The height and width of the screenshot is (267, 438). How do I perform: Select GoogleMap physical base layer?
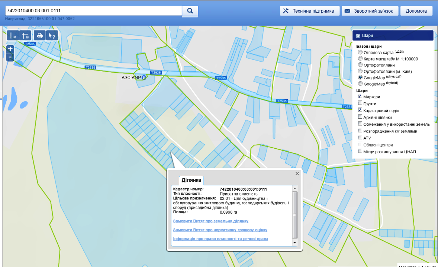pyautogui.click(x=360, y=77)
